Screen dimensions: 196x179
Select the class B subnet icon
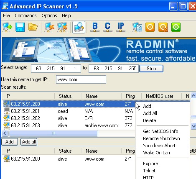pyautogui.click(x=95, y=27)
